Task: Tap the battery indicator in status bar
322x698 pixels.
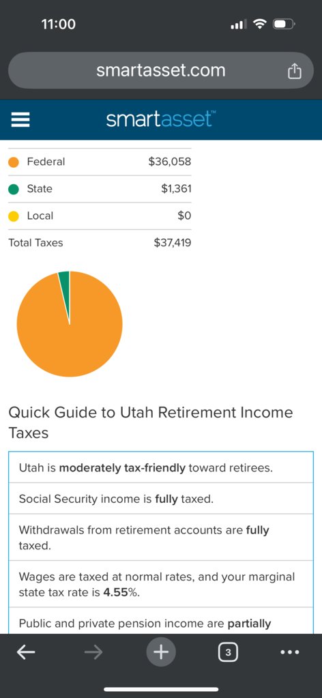Action: click(x=283, y=24)
